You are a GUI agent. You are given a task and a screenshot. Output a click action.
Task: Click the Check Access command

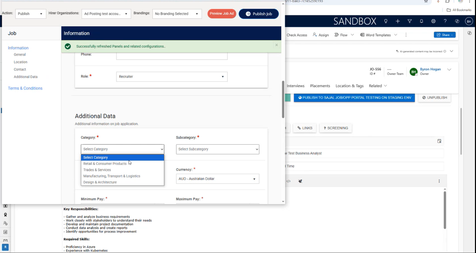click(x=297, y=35)
